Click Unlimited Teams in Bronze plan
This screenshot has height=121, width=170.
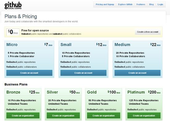click(x=18, y=104)
